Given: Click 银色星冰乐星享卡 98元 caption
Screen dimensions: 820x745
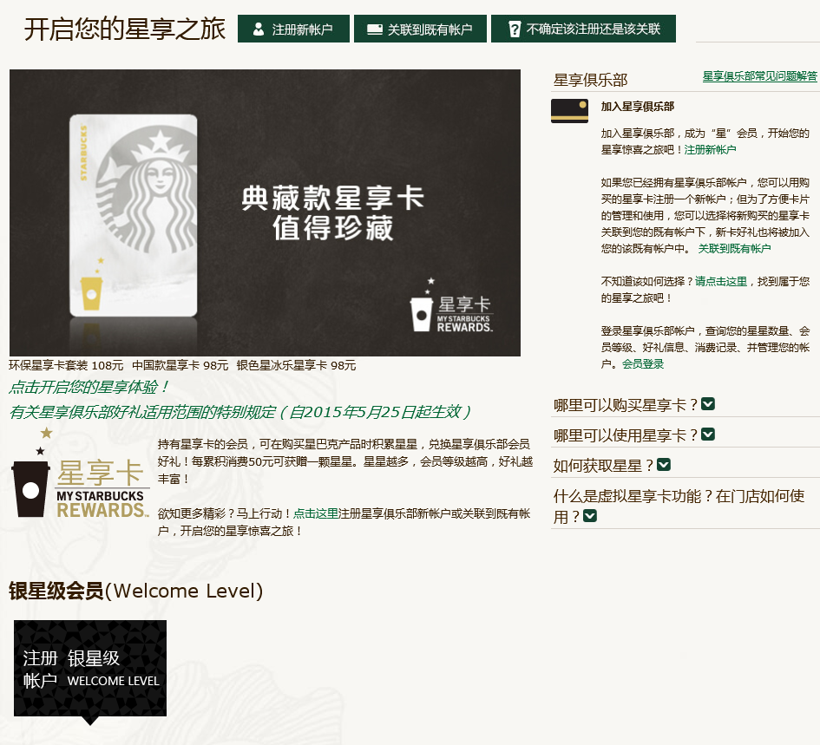Looking at the screenshot, I should [296, 365].
